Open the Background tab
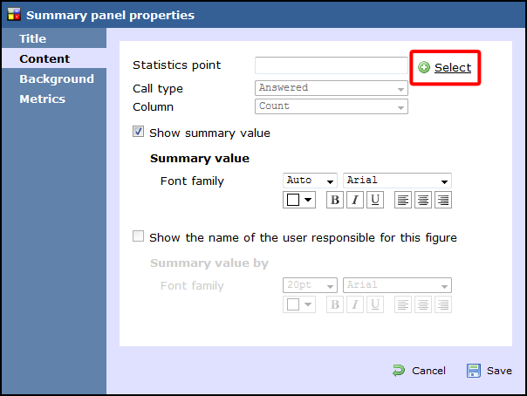 [x=56, y=79]
